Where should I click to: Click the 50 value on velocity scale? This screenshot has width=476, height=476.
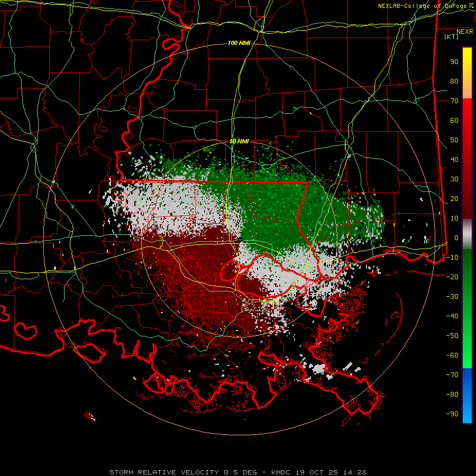point(454,140)
